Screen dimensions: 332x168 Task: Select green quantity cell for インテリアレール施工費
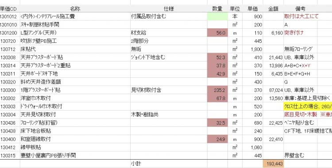[217, 16]
